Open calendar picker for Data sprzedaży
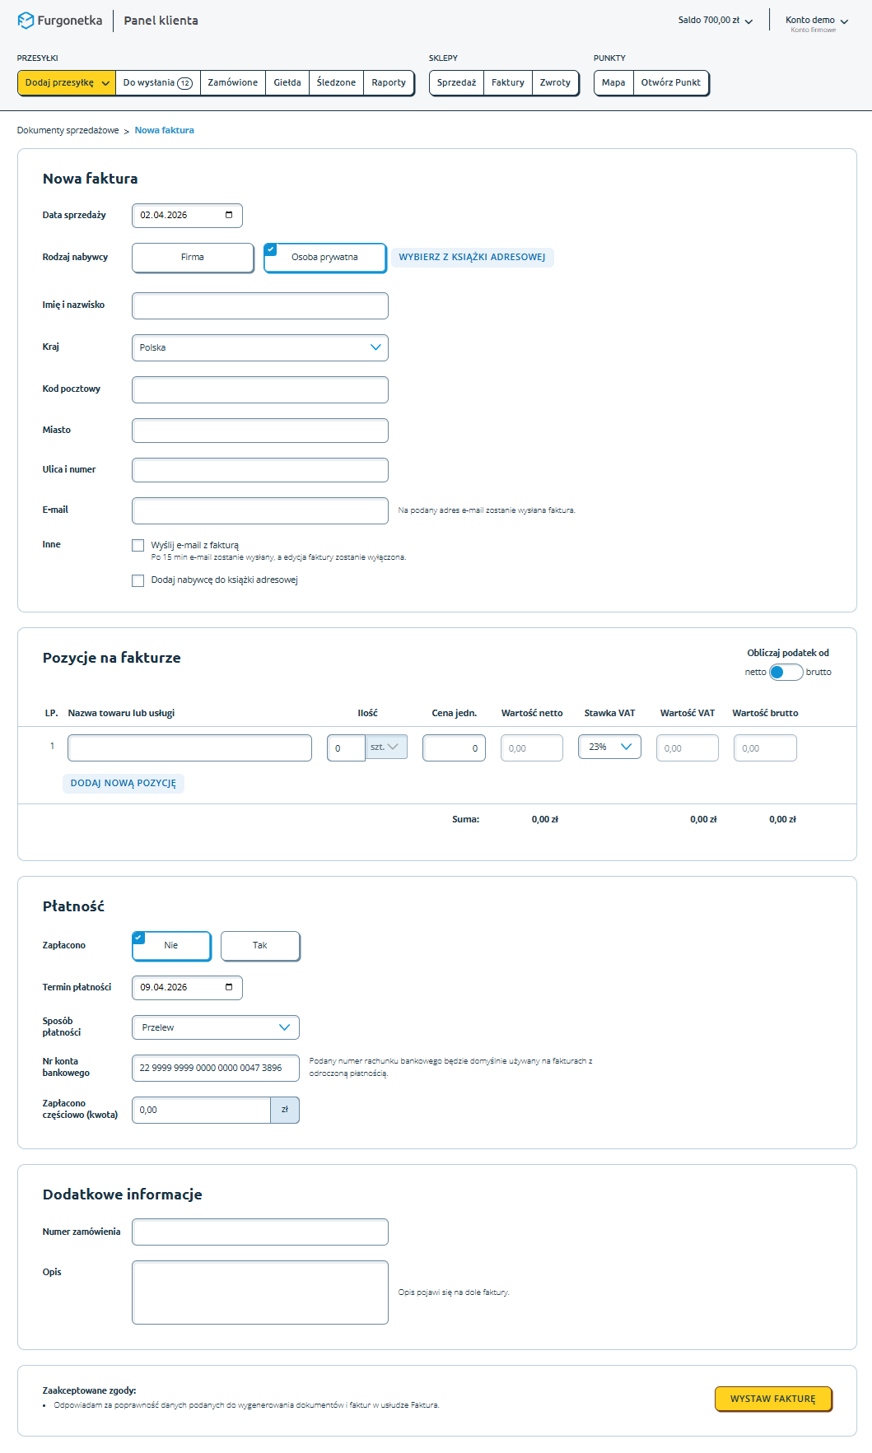872x1453 pixels. tap(229, 215)
